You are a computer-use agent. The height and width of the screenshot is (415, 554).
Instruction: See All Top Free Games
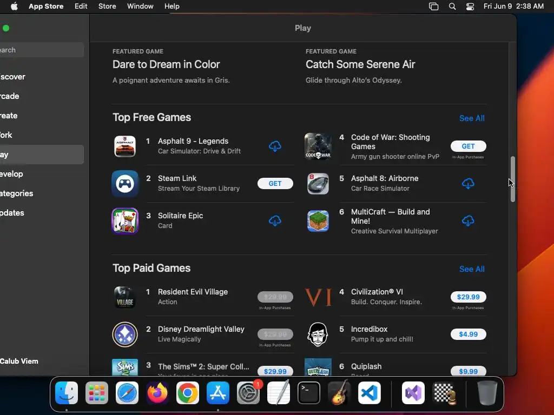point(472,118)
